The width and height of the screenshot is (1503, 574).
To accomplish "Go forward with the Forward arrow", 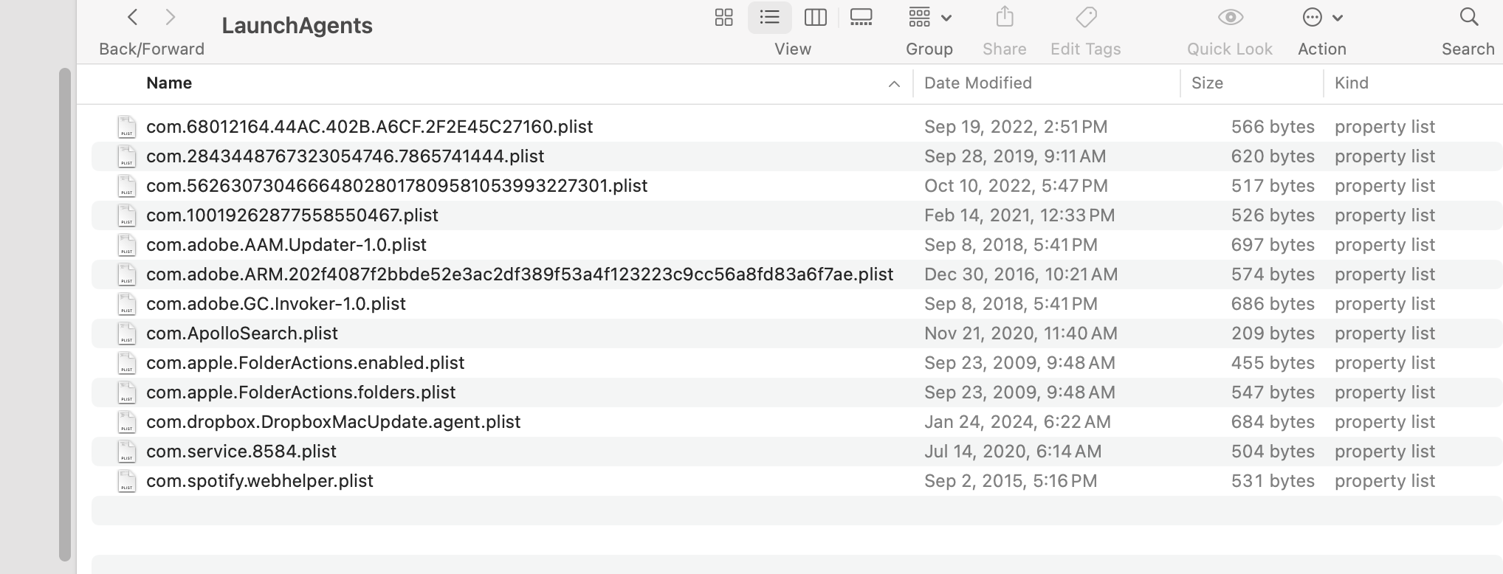I will (x=171, y=18).
